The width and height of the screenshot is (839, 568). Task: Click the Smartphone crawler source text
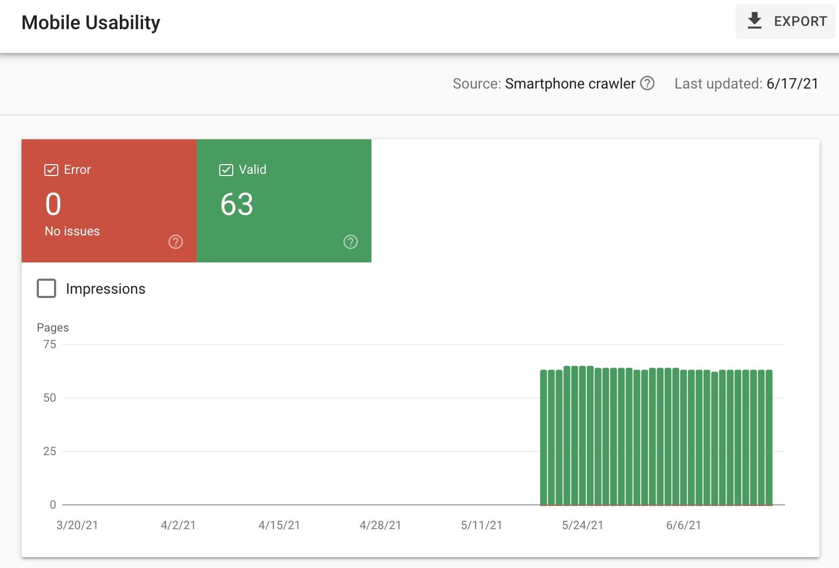[570, 84]
